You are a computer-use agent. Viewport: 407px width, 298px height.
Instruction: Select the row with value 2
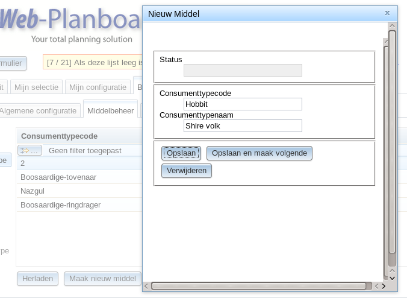tap(79, 163)
